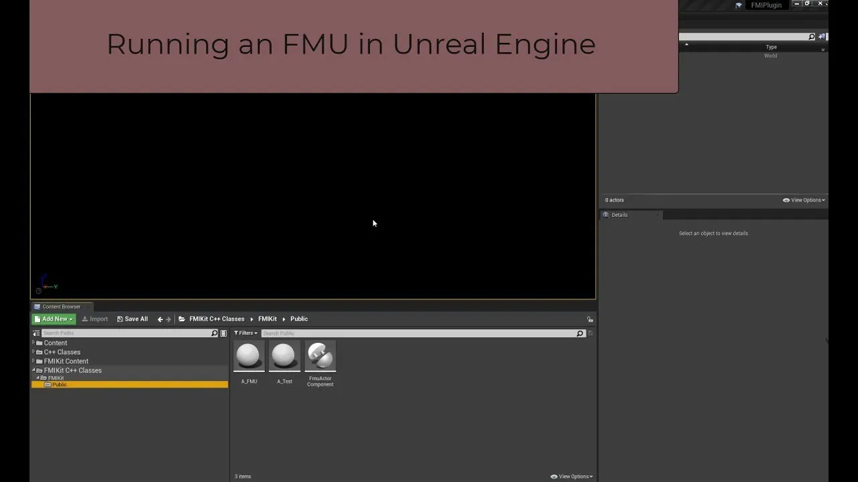The height and width of the screenshot is (482, 858).
Task: Expand the FMIKit Content folder
Action: click(x=34, y=361)
